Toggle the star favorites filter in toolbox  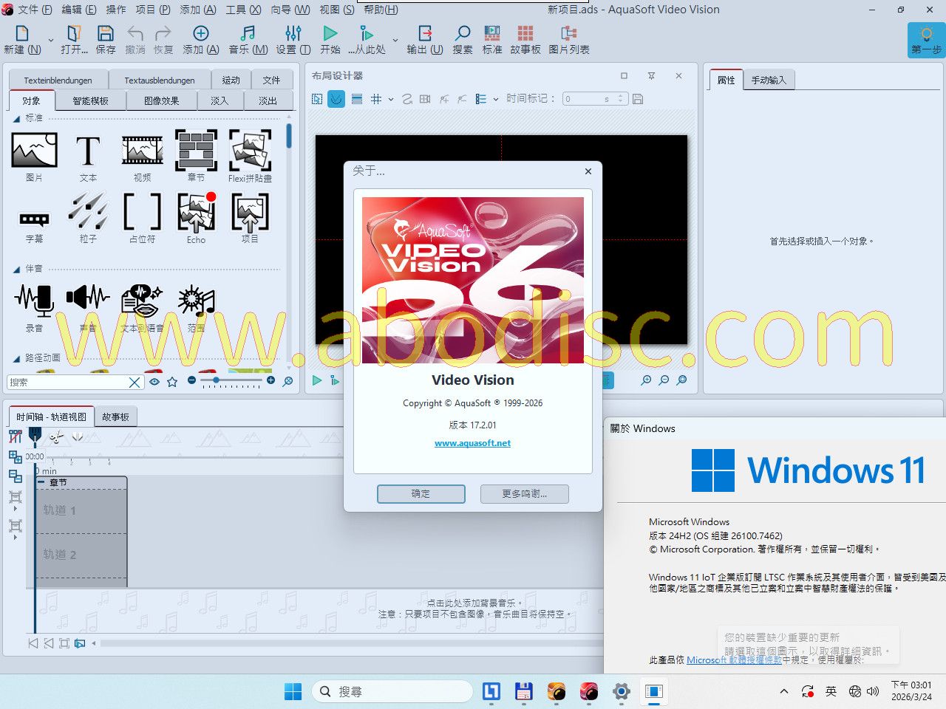point(172,382)
